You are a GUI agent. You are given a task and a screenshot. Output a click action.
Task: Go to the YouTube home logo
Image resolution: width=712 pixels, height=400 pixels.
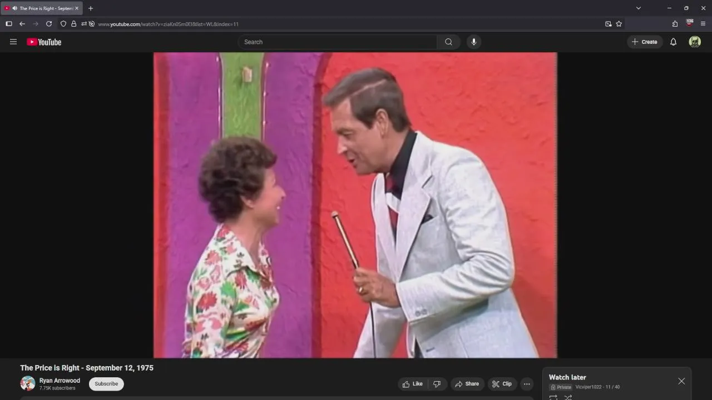[x=44, y=42]
